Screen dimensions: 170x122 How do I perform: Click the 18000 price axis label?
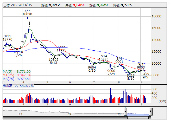click(156, 16)
